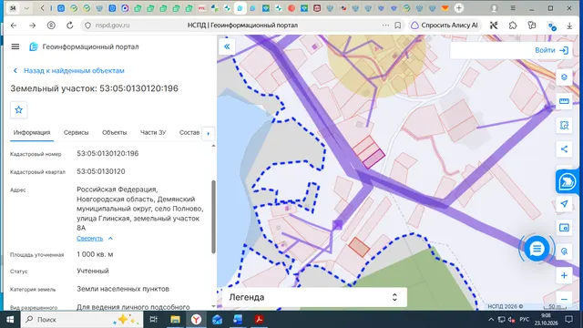Open File Explorer from the taskbar
Image resolution: width=583 pixels, height=328 pixels.
point(175,320)
